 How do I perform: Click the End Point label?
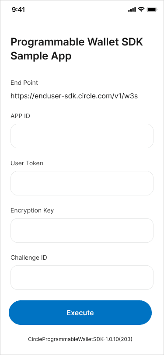click(x=24, y=83)
